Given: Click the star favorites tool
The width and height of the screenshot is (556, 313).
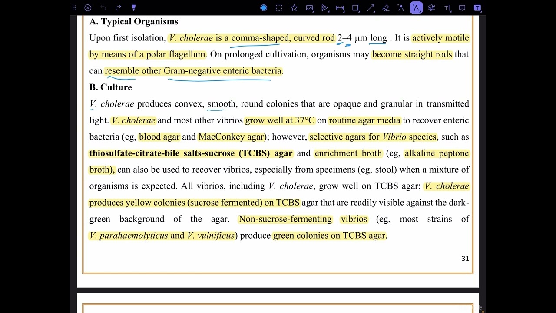Looking at the screenshot, I should pos(294,8).
